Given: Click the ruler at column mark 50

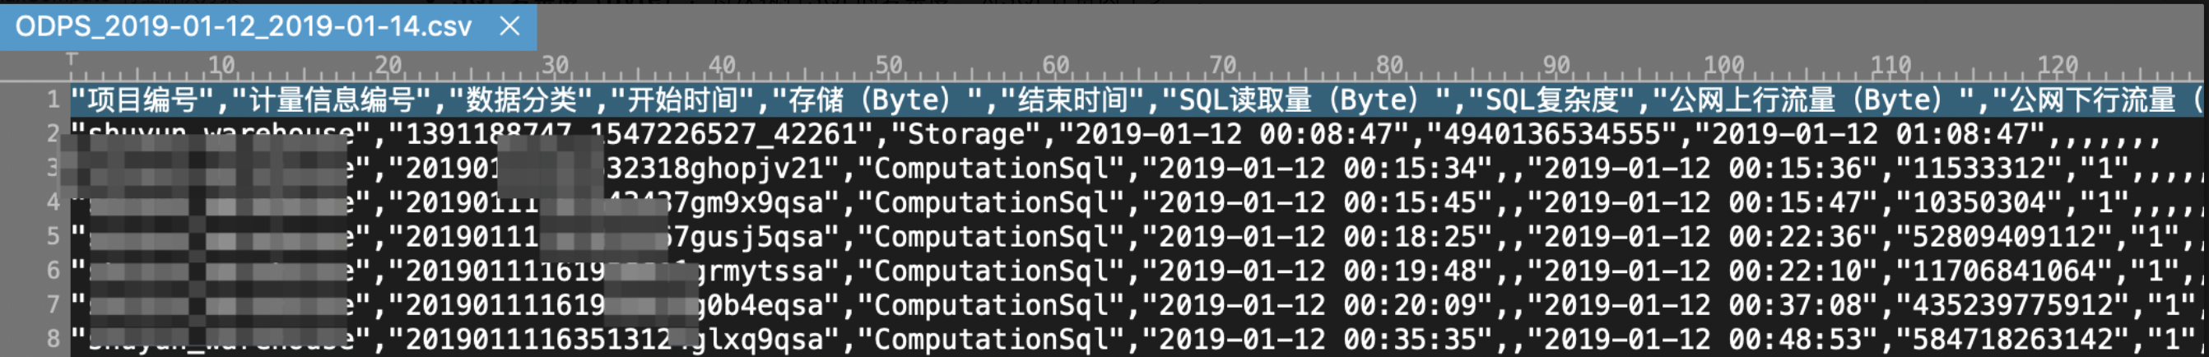Looking at the screenshot, I should [x=888, y=65].
